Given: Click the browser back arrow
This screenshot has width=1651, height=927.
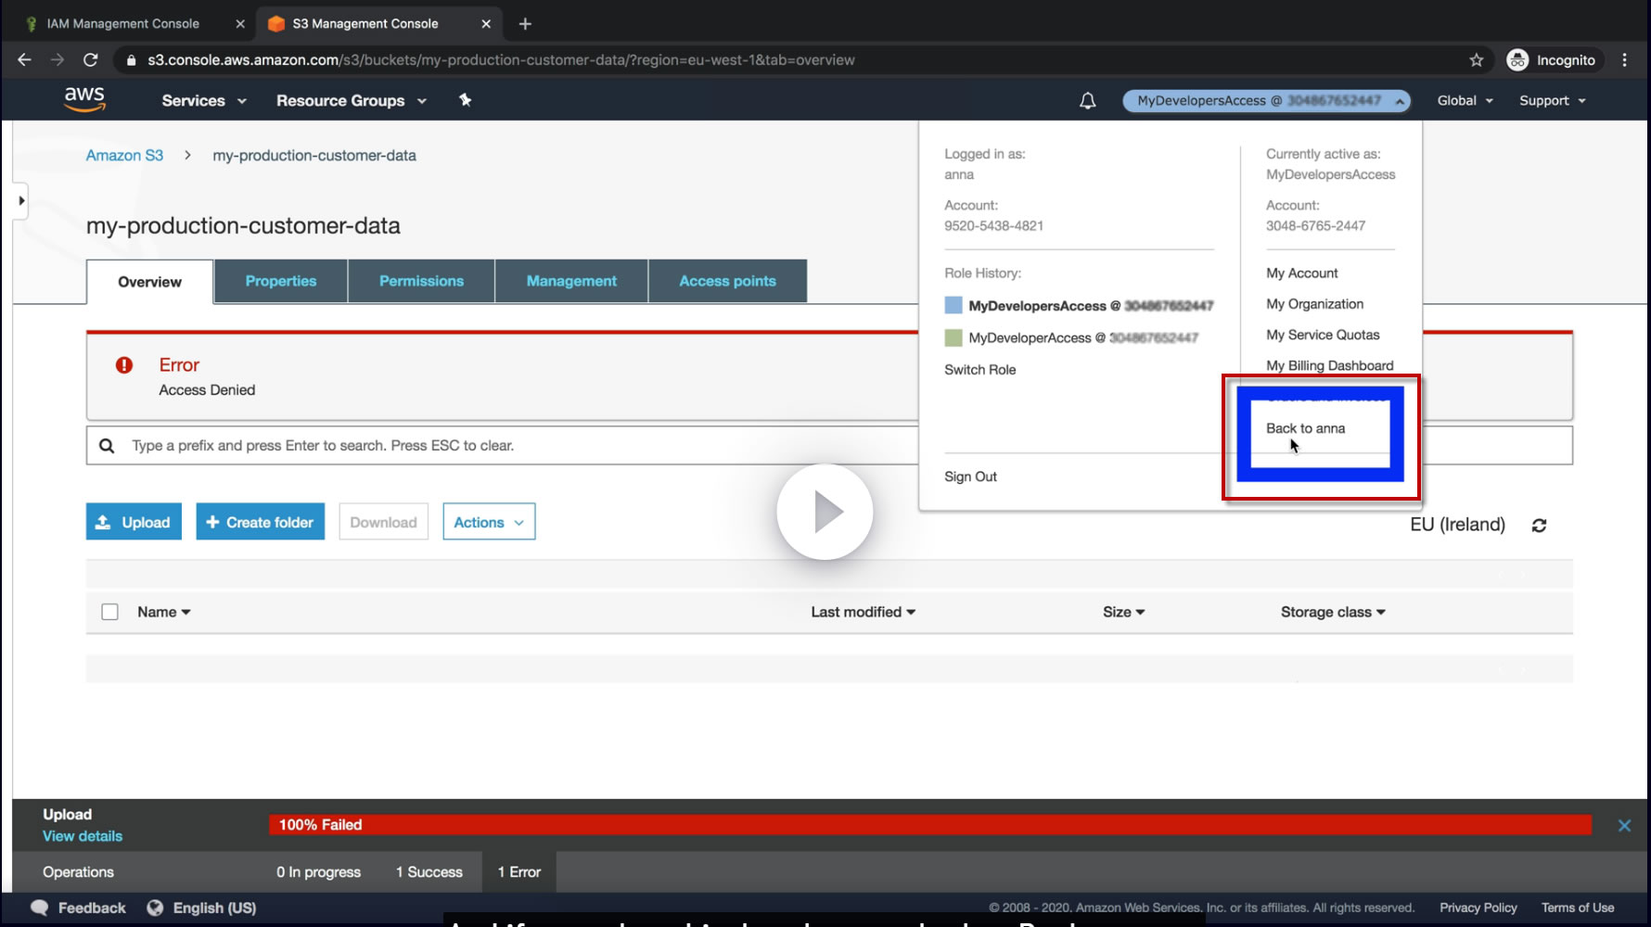Looking at the screenshot, I should pyautogui.click(x=25, y=59).
